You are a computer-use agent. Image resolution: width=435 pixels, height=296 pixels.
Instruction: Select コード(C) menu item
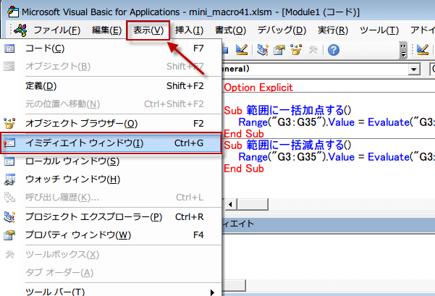pyautogui.click(x=111, y=48)
